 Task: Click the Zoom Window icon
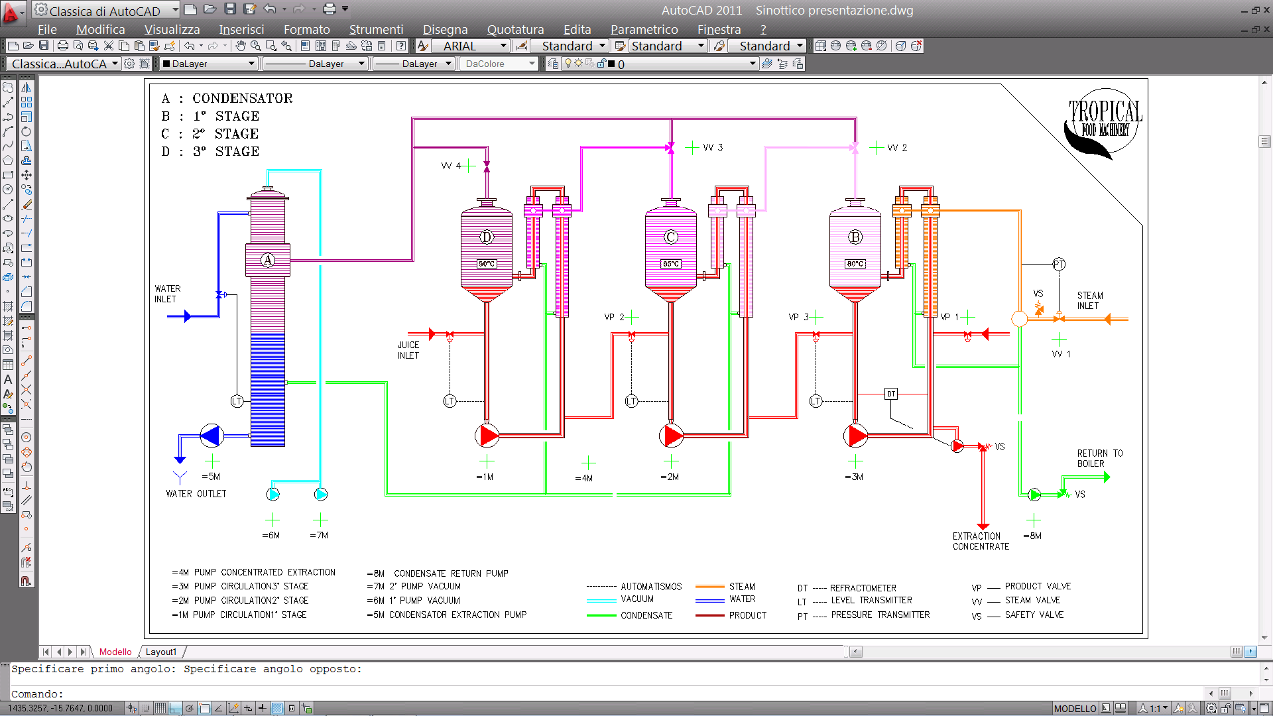click(x=271, y=46)
